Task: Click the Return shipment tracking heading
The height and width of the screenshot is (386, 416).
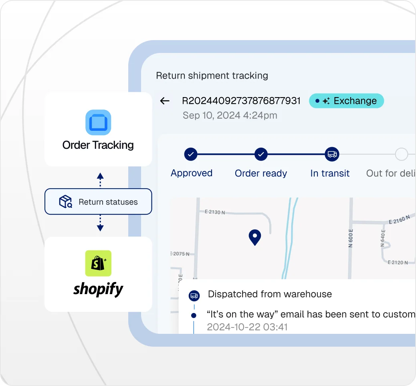Action: [x=212, y=76]
